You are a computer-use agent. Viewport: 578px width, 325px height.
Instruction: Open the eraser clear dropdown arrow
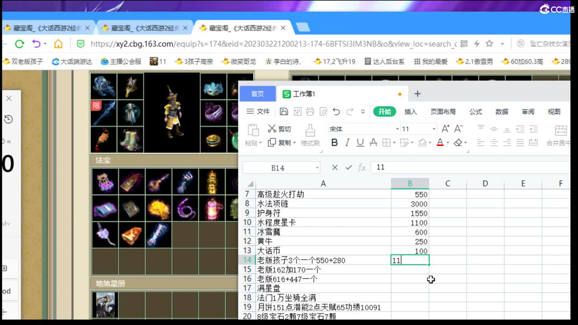[465, 143]
